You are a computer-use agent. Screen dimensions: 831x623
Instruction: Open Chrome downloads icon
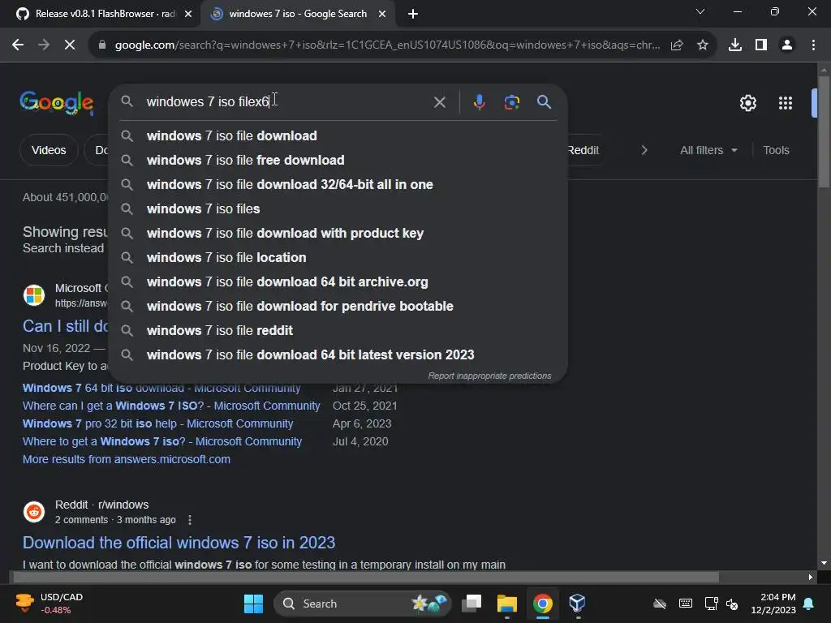click(x=735, y=45)
